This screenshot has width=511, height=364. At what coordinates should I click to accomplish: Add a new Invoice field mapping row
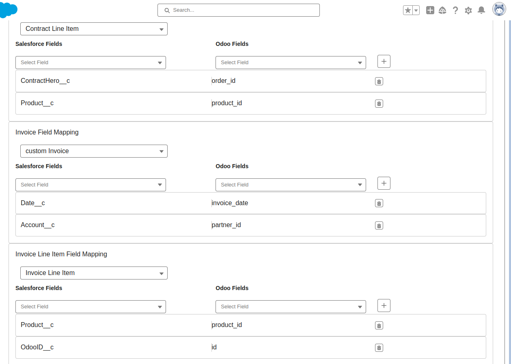(383, 183)
